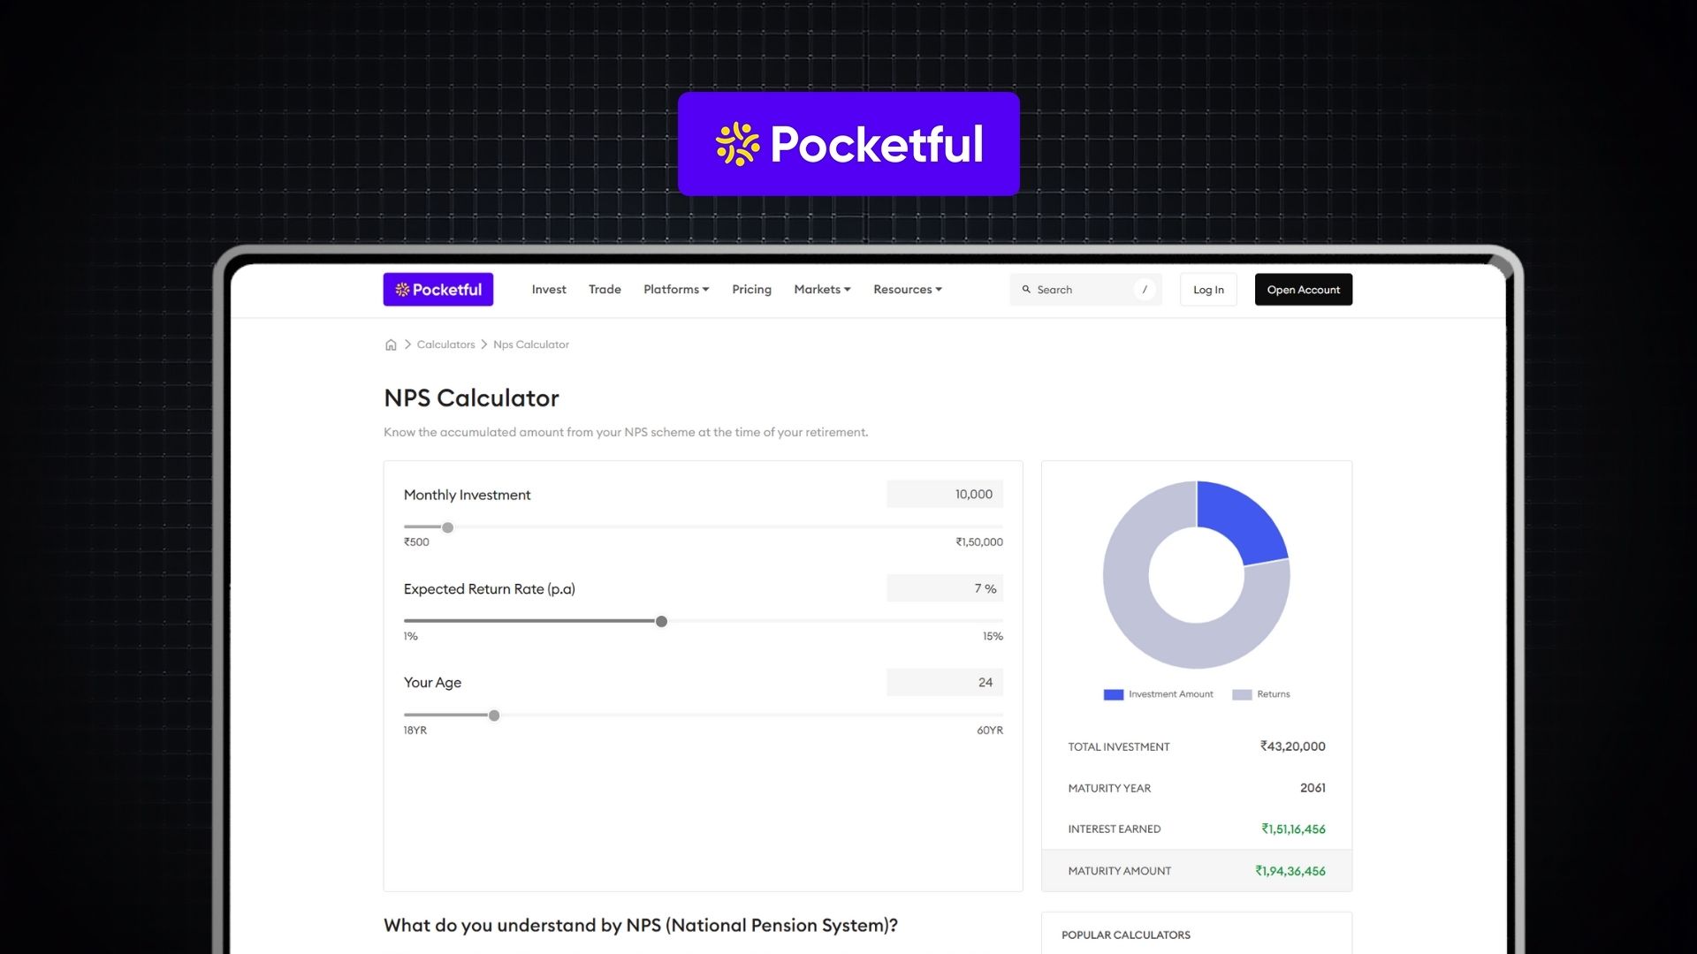This screenshot has height=954, width=1697.
Task: Select the Invest menu item
Action: [548, 289]
